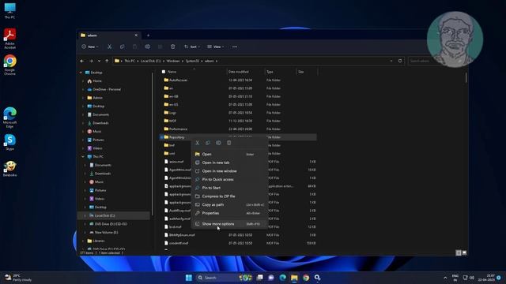Click the Delete trash icon in Explorer toolbar

172,47
